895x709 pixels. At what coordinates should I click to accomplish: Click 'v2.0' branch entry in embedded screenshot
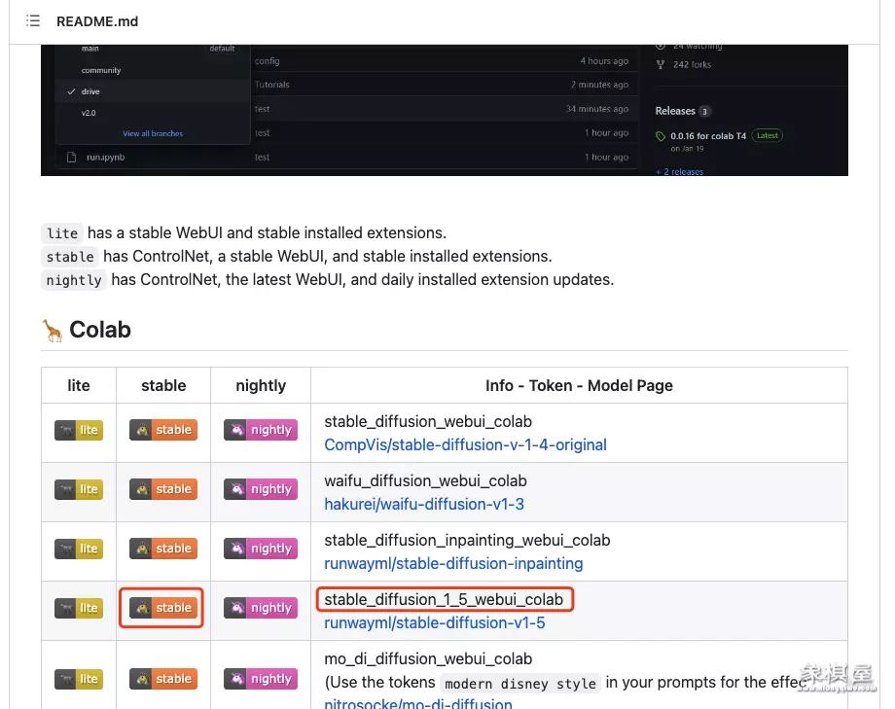point(89,113)
